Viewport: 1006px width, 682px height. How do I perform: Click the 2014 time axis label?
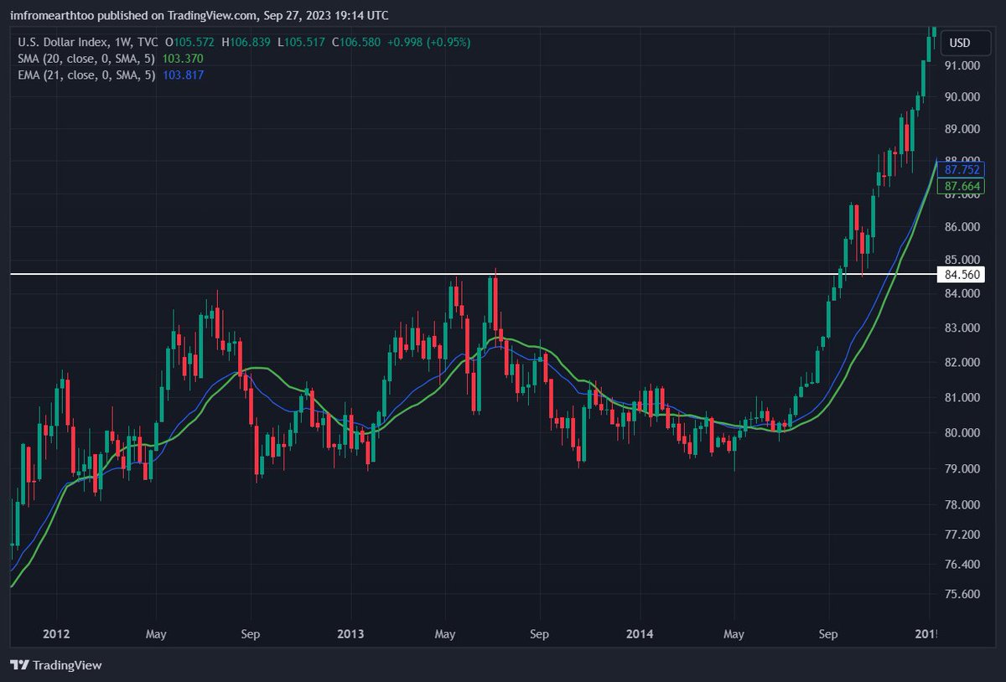[x=640, y=634]
